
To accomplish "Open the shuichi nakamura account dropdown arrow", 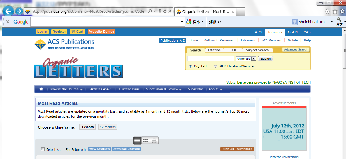I will coord(332,22).
